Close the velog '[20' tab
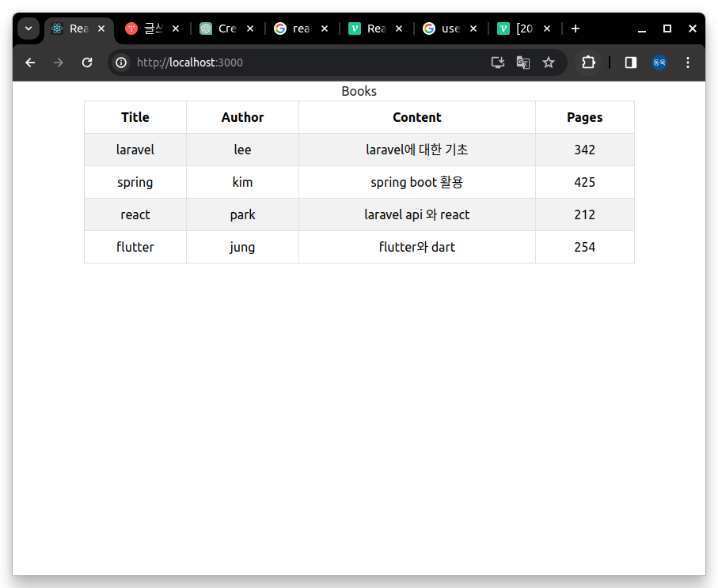This screenshot has width=718, height=588. (x=547, y=28)
